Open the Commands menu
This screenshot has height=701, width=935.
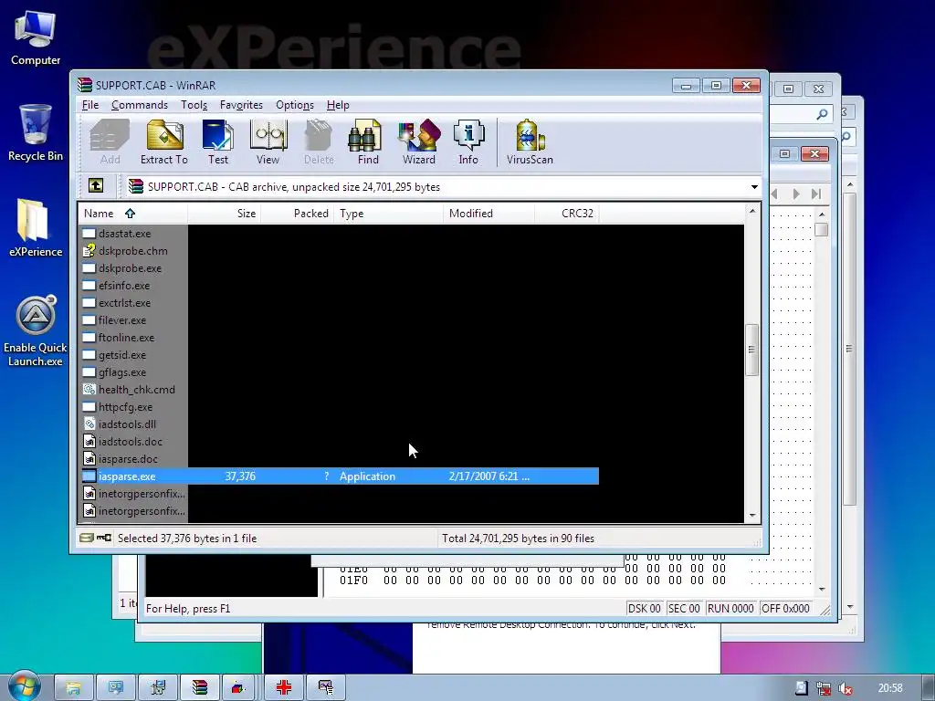140,105
